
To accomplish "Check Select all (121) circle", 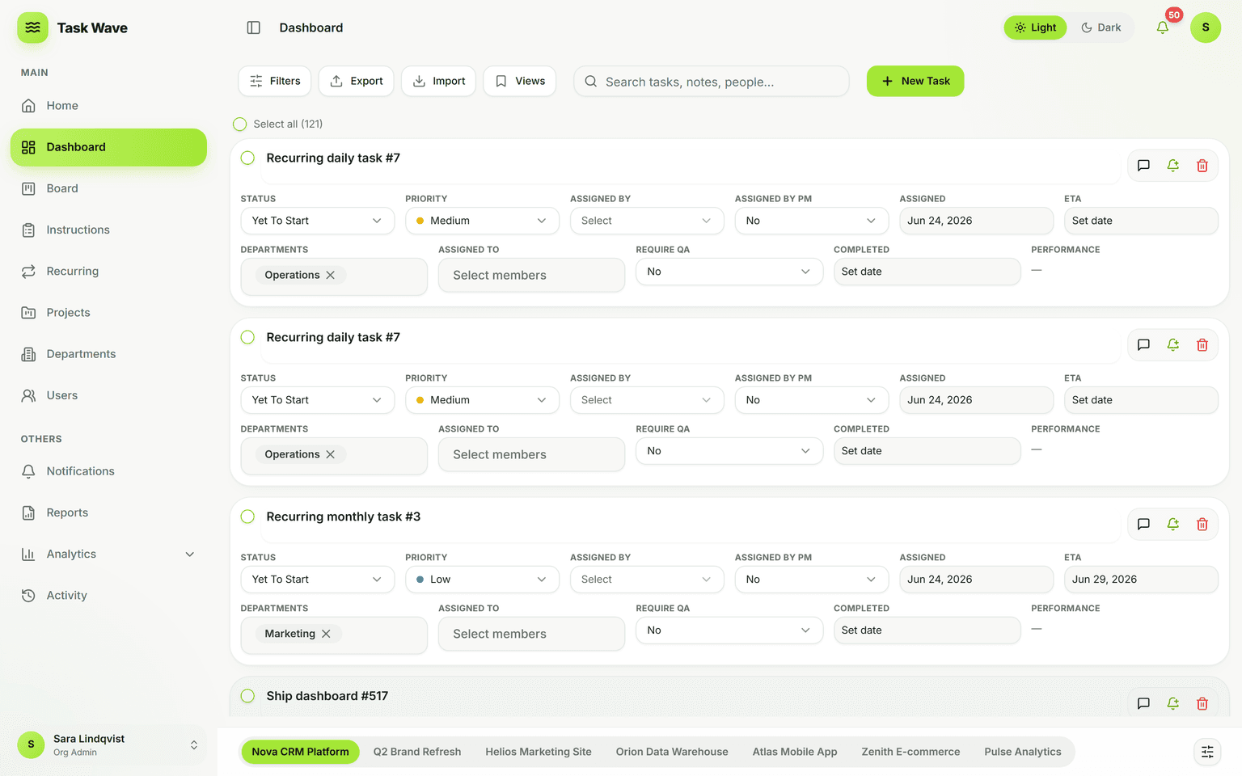I will click(240, 124).
